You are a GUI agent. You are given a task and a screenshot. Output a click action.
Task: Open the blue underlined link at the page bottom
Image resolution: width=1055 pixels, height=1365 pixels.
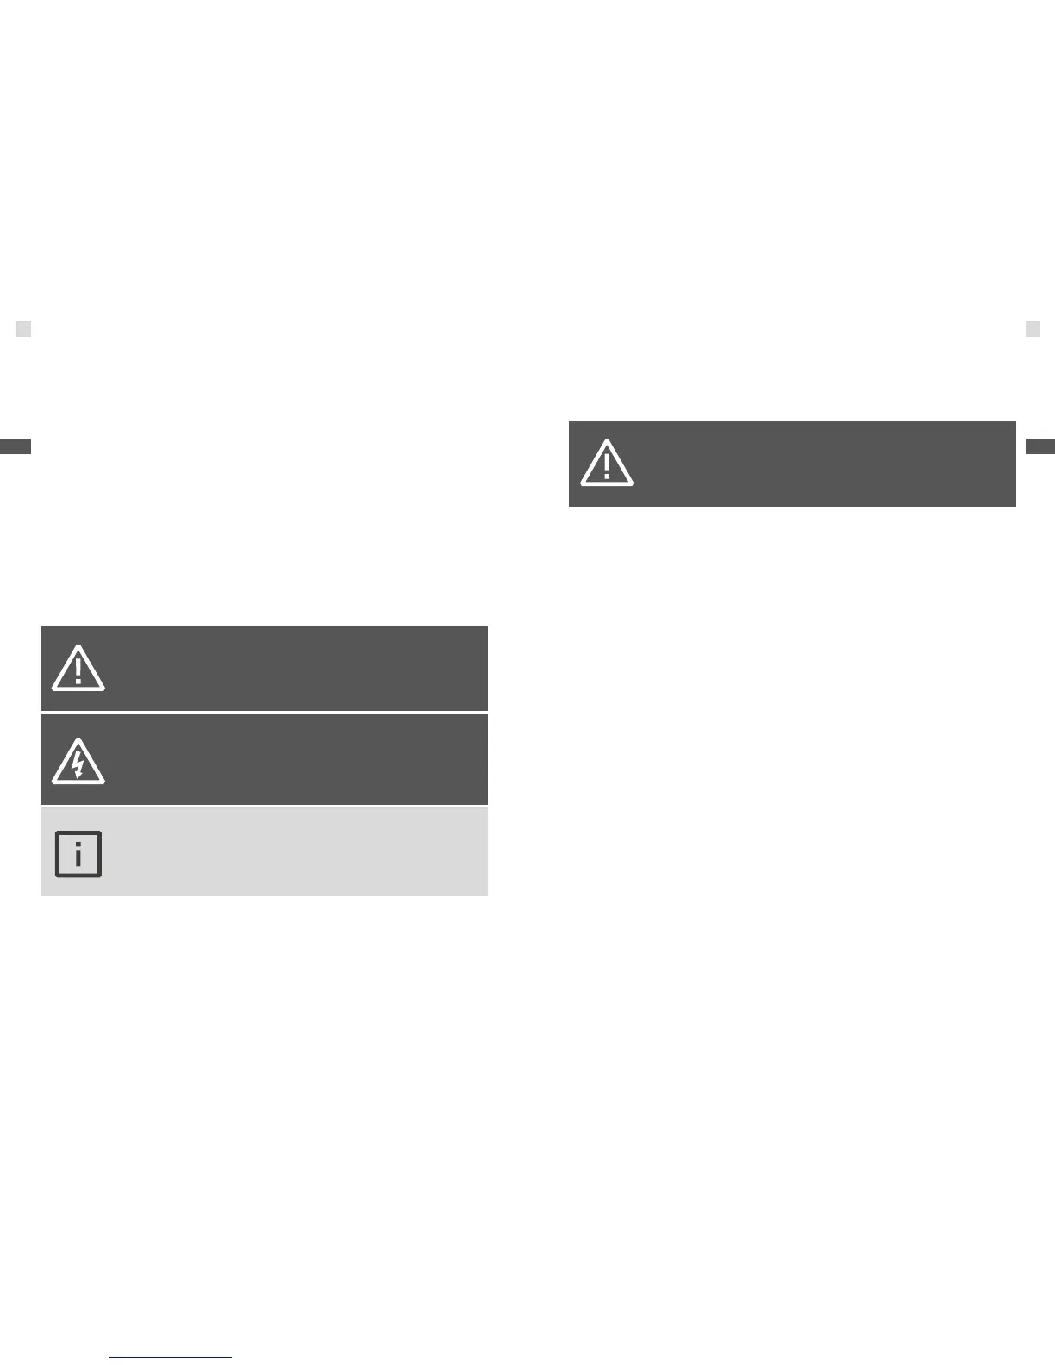point(171,1358)
